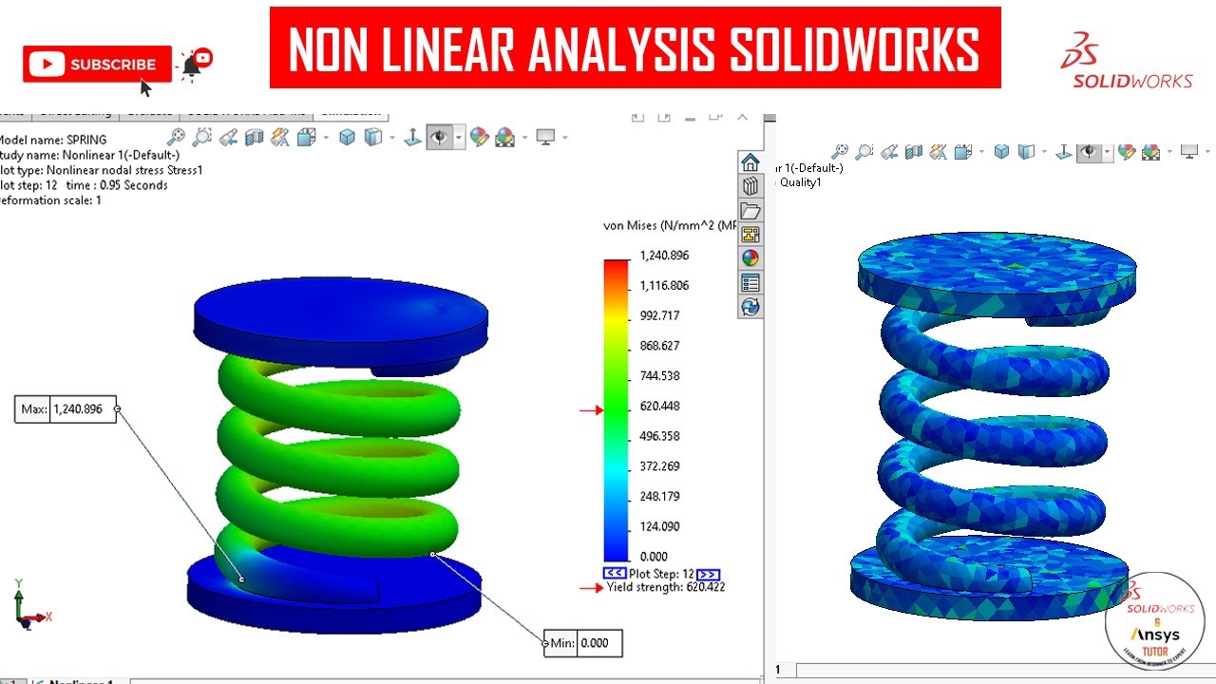1216x684 pixels.
Task: Open Design Library tab in task pane
Action: point(750,185)
